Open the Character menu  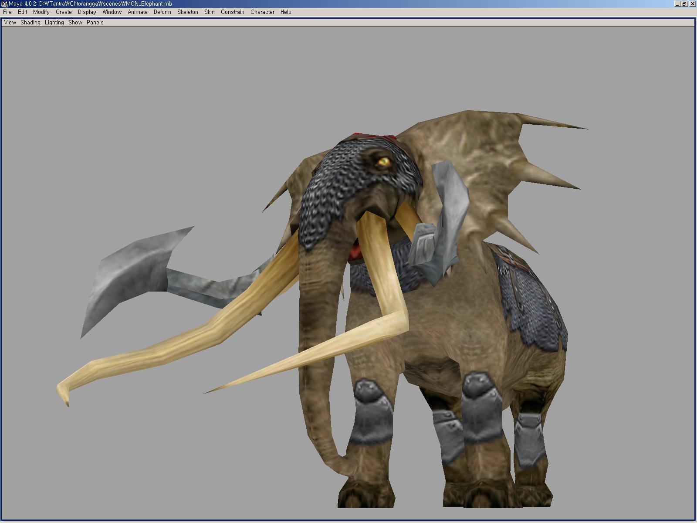pos(262,12)
